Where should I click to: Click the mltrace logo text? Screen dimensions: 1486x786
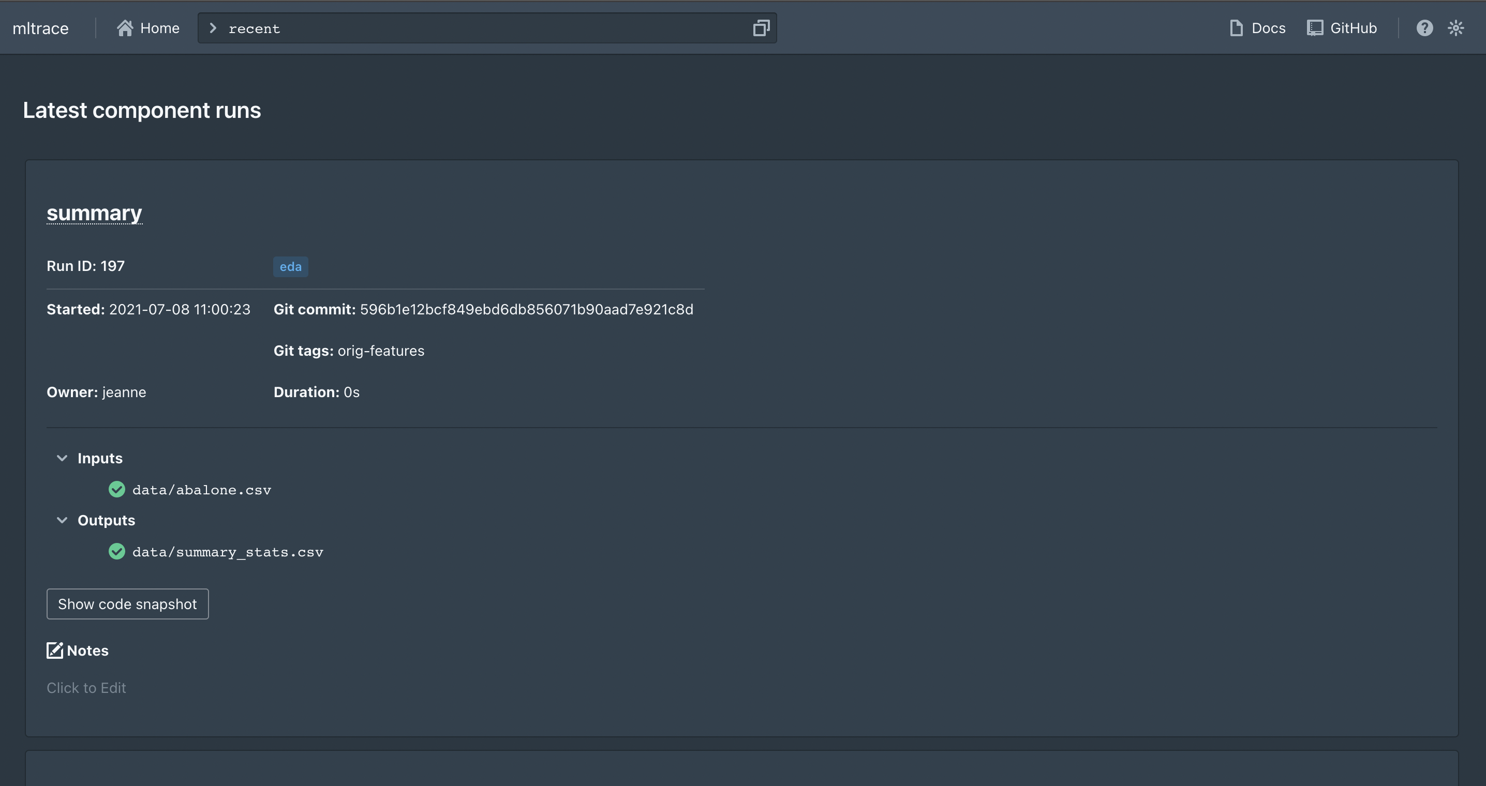tap(40, 28)
